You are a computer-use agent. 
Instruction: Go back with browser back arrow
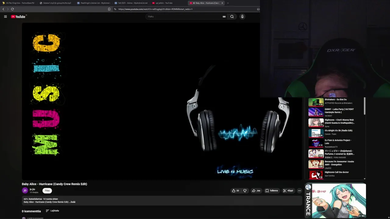(x=3, y=9)
